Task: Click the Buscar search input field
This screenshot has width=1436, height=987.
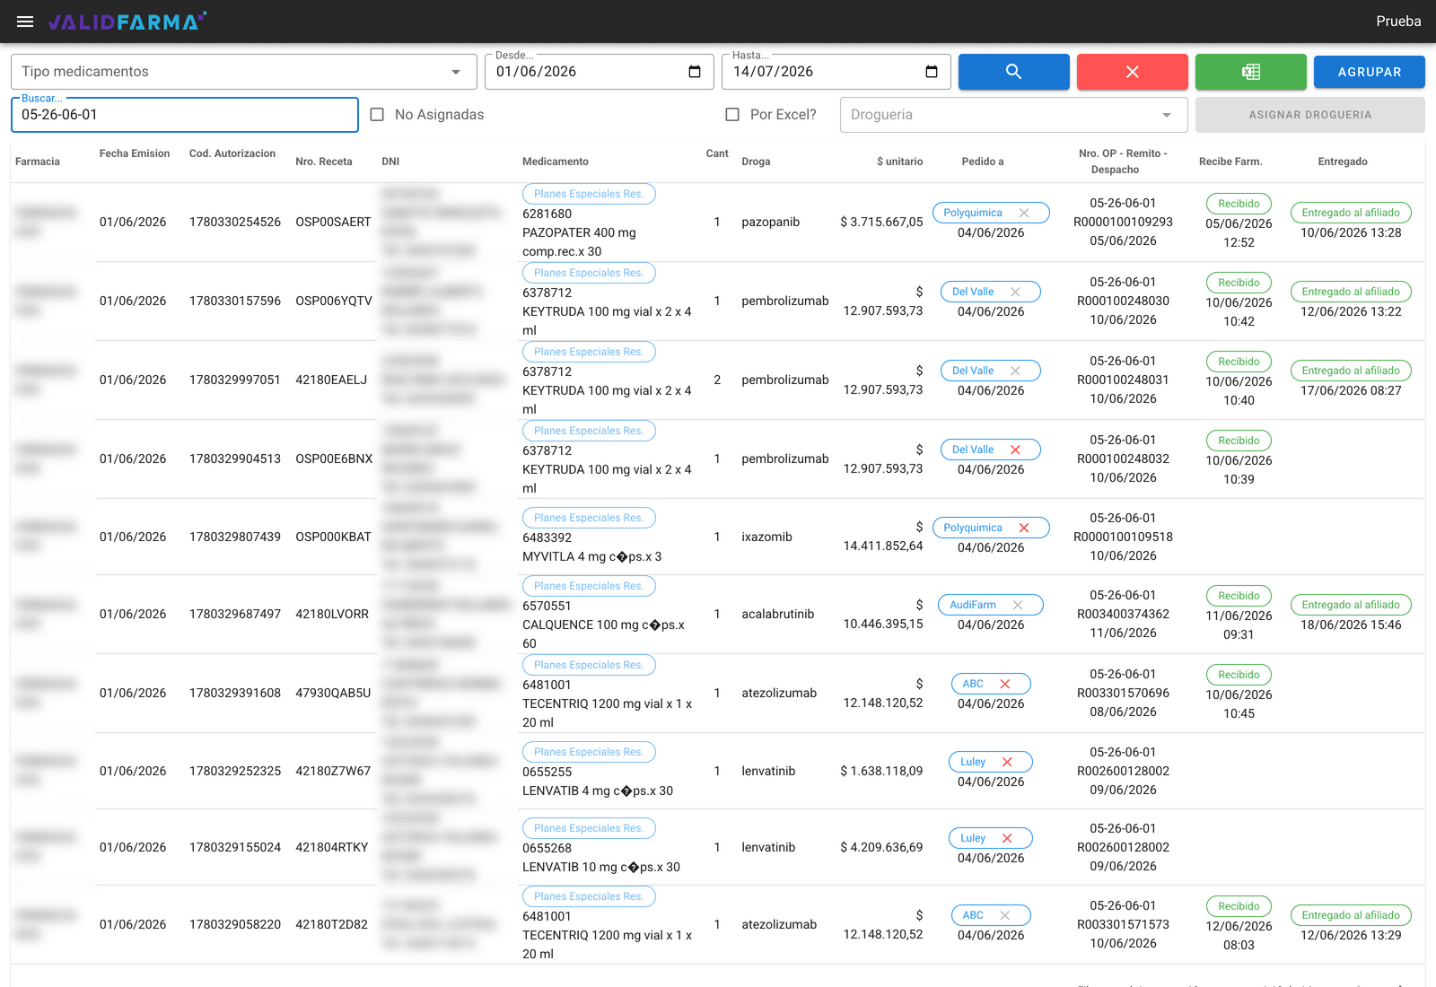Action: tap(185, 115)
